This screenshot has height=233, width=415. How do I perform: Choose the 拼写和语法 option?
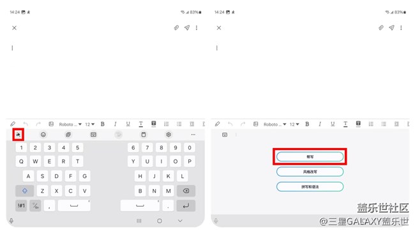(310, 186)
